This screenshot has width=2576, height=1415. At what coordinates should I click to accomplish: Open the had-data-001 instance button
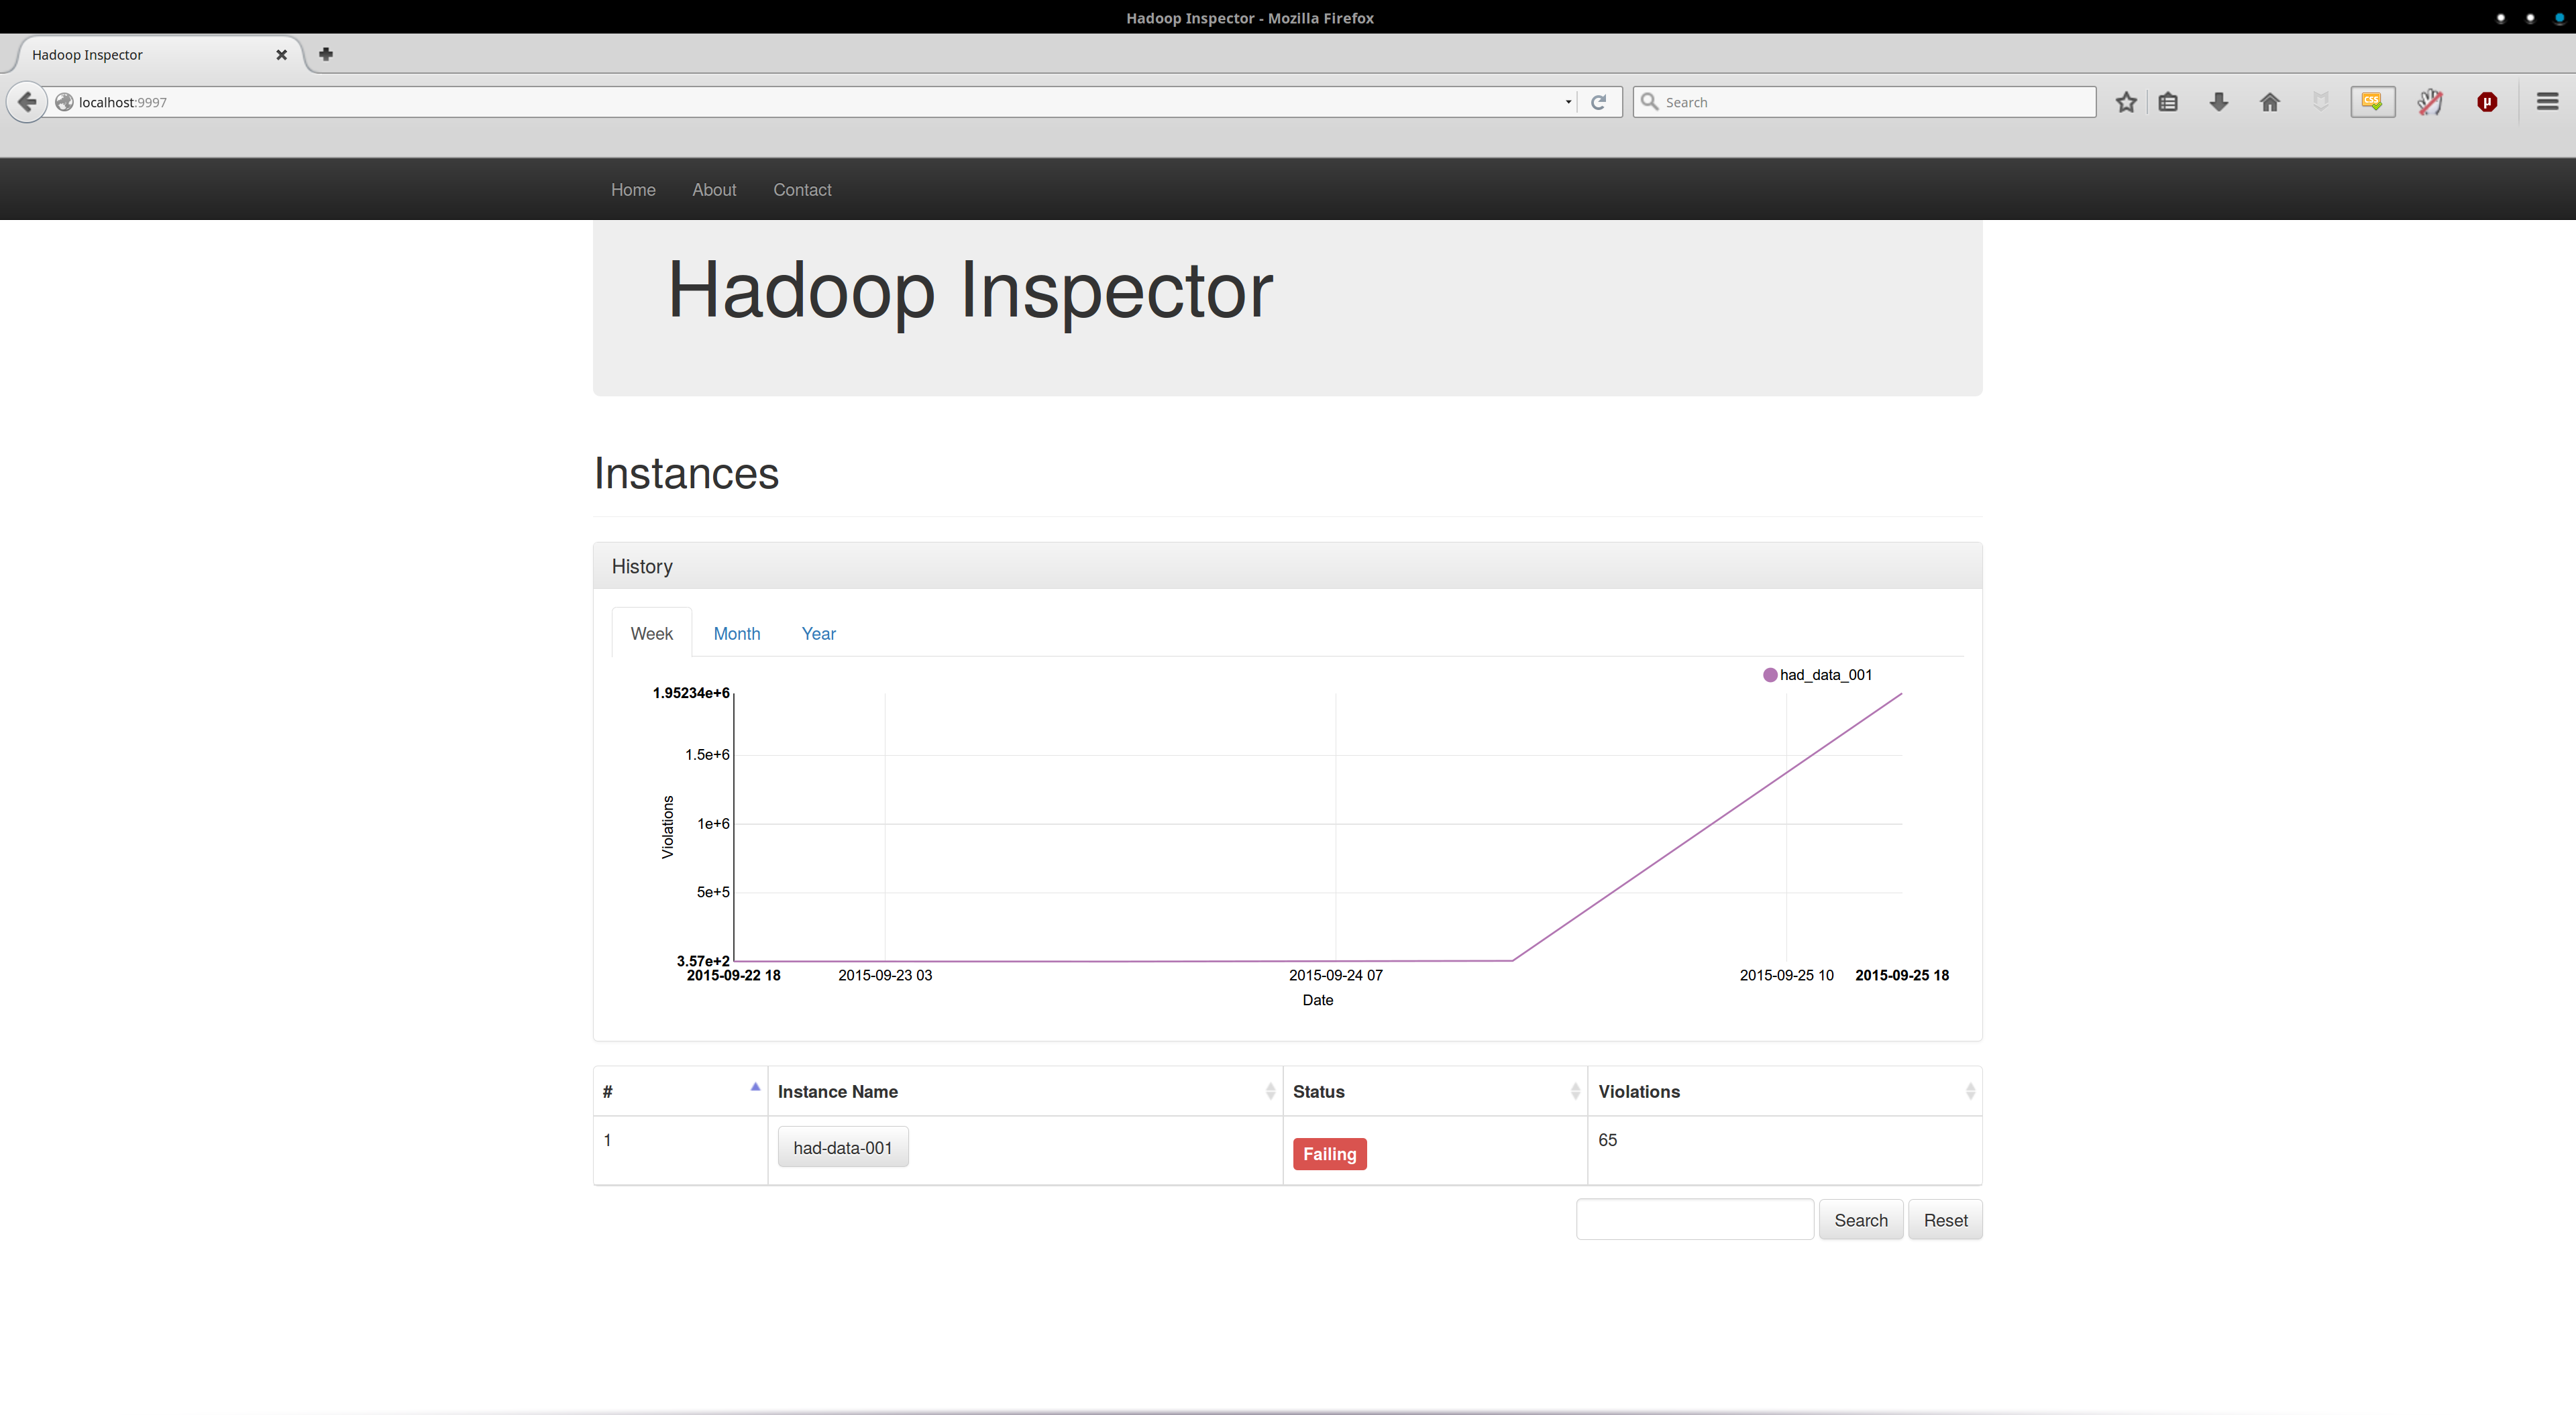tap(842, 1148)
